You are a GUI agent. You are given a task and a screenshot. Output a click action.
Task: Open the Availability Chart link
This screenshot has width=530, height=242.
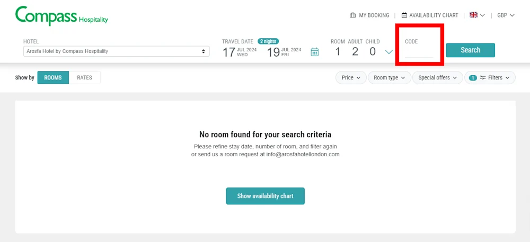tap(430, 15)
